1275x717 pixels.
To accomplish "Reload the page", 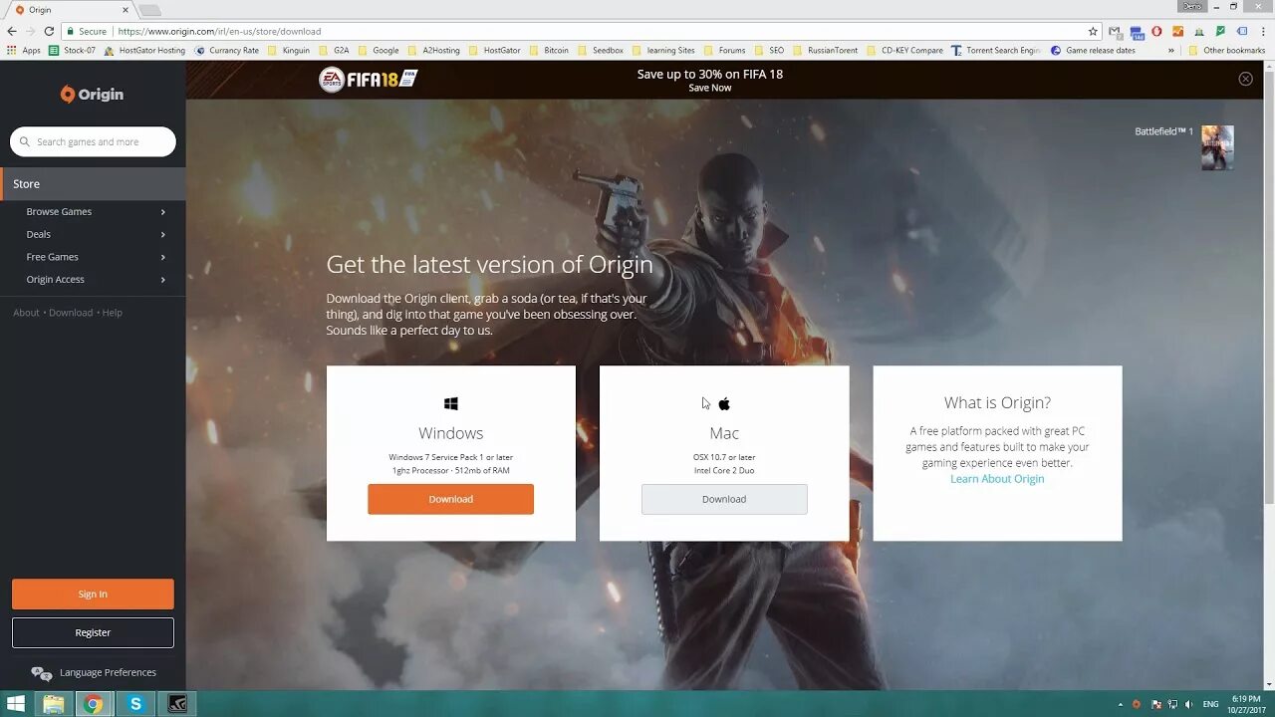I will tap(49, 31).
